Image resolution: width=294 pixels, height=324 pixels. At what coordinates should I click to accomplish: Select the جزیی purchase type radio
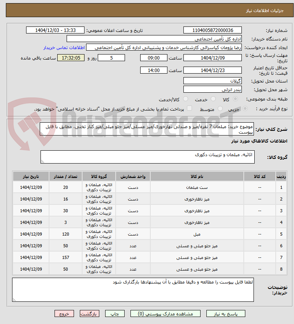pyautogui.click(x=245, y=109)
